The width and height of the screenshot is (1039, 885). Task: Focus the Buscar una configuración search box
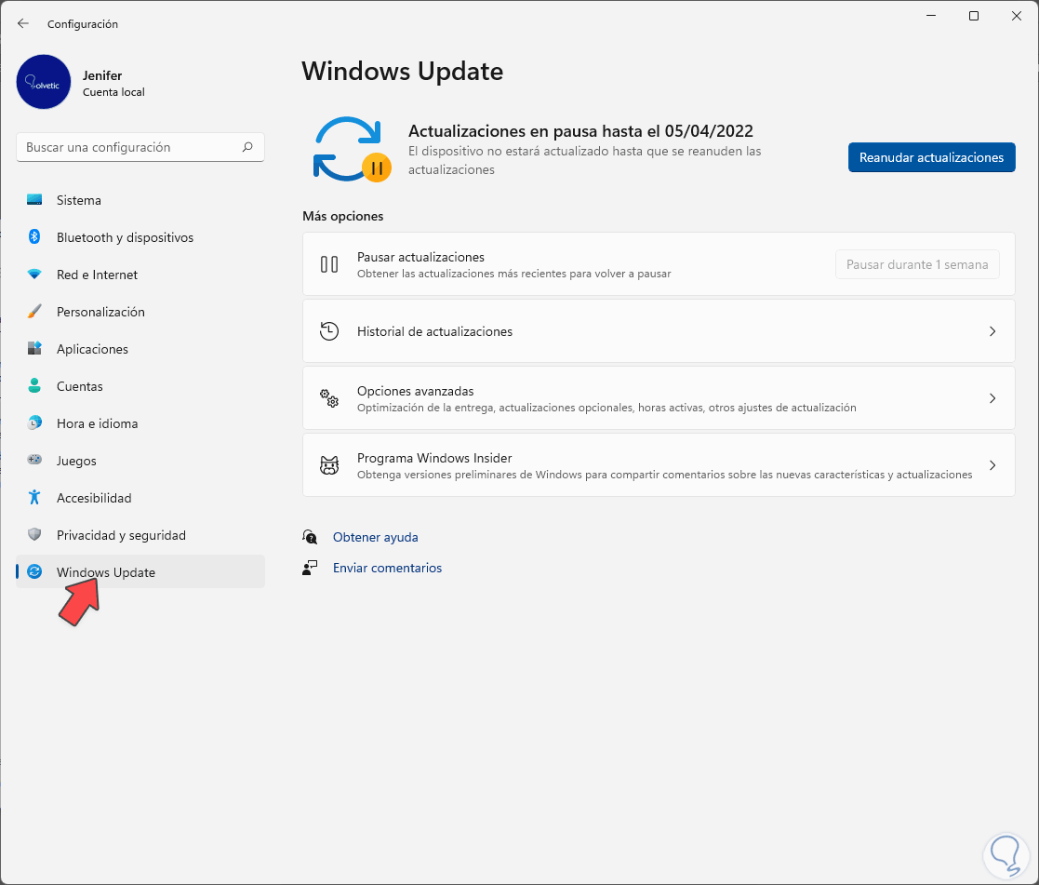(130, 147)
